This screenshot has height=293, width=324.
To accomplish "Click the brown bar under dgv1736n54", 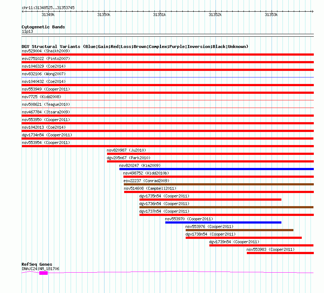I will pos(226,207).
